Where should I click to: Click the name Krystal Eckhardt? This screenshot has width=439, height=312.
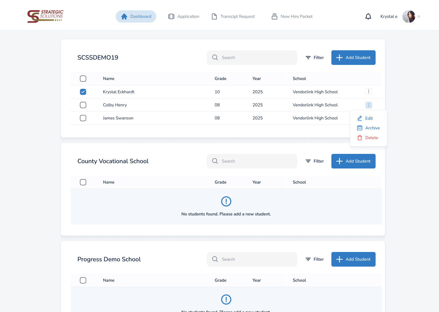click(x=119, y=92)
